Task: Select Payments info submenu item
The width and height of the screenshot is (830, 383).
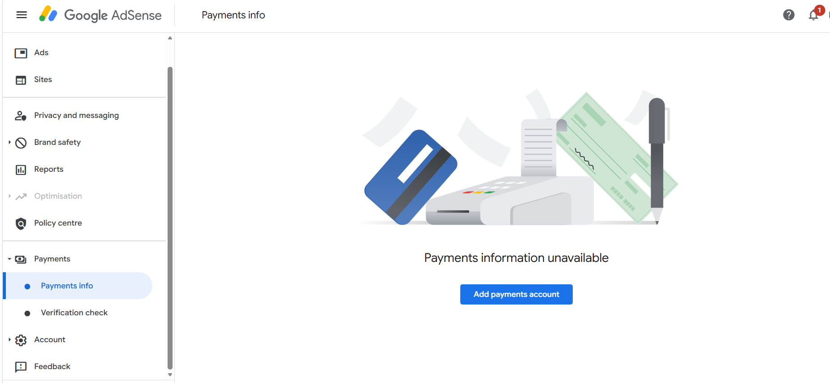Action: (x=78, y=286)
